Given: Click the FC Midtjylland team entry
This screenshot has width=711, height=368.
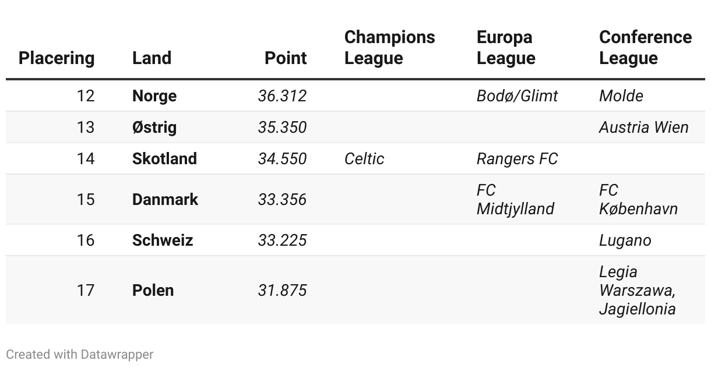Looking at the screenshot, I should [x=515, y=199].
